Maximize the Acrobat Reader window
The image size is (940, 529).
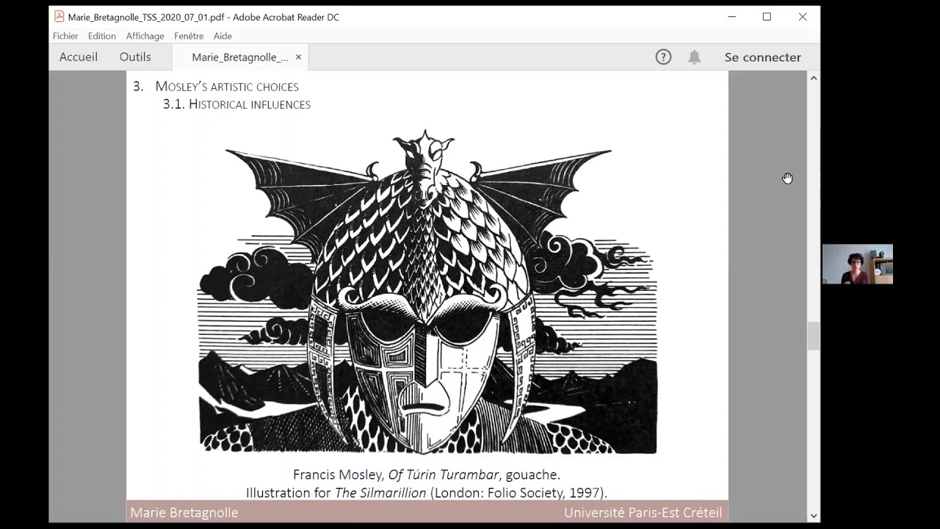pyautogui.click(x=767, y=16)
